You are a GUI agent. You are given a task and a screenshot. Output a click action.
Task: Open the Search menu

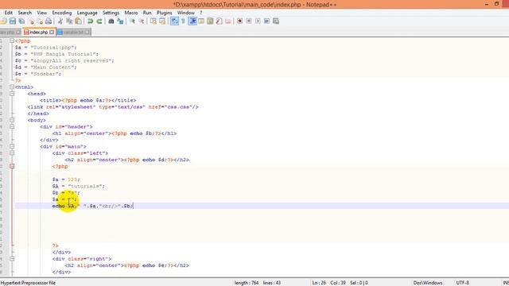pos(25,13)
